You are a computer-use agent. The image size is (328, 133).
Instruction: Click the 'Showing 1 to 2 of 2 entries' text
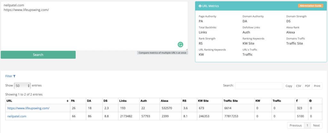(24, 95)
